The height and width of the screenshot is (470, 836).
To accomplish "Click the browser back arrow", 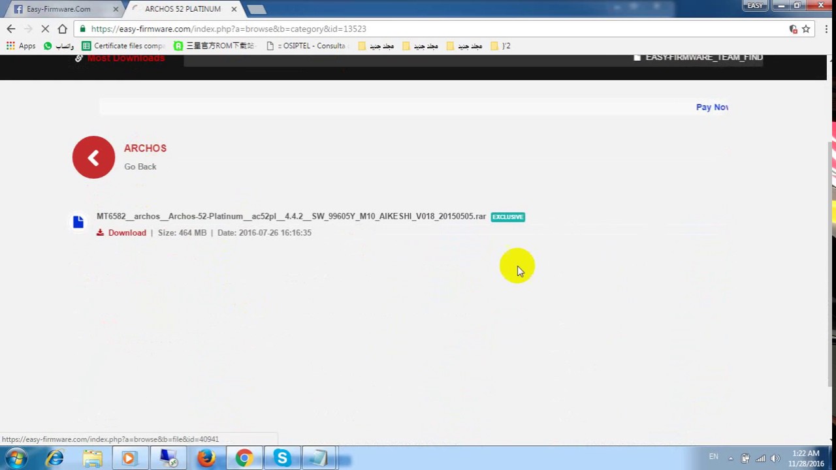I will [x=10, y=29].
